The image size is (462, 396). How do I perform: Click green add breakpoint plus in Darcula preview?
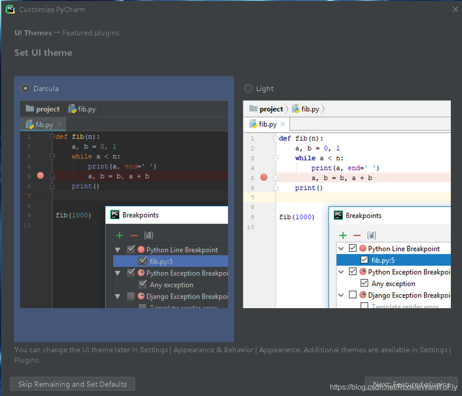[x=119, y=235]
